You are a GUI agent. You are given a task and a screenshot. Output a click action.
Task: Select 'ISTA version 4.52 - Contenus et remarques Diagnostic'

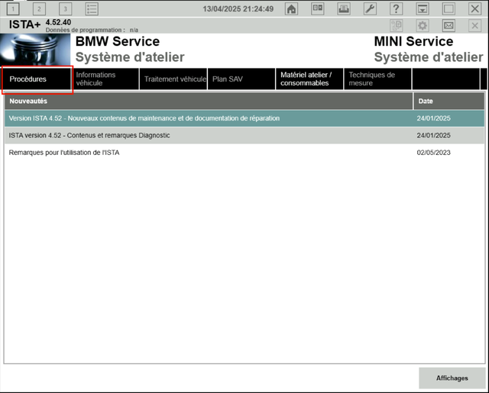pos(244,136)
